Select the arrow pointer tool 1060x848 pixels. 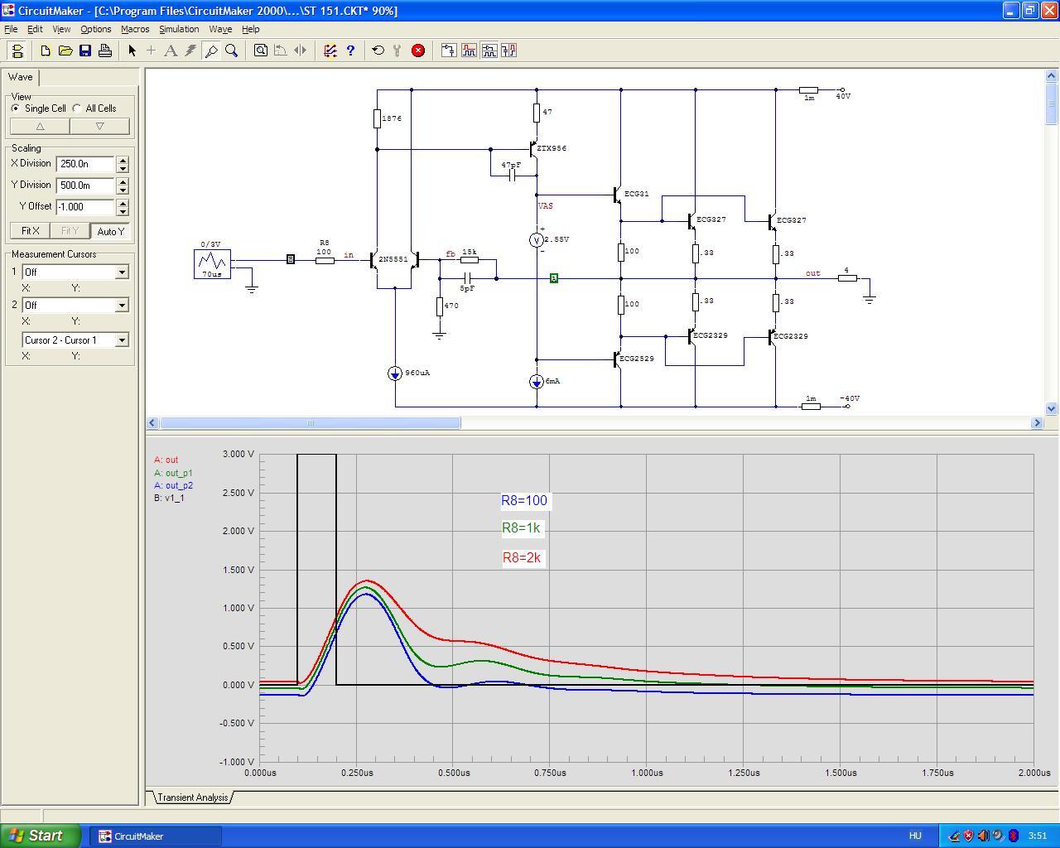pos(132,51)
